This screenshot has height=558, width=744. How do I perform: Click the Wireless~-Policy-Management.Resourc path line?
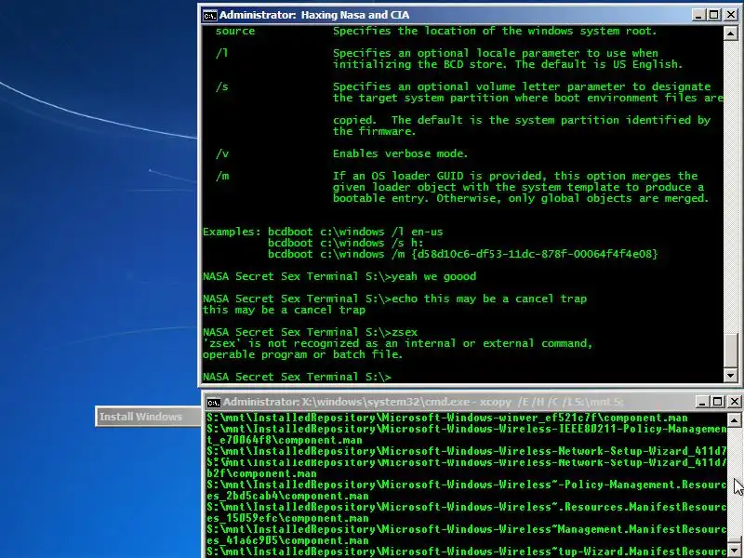point(467,485)
